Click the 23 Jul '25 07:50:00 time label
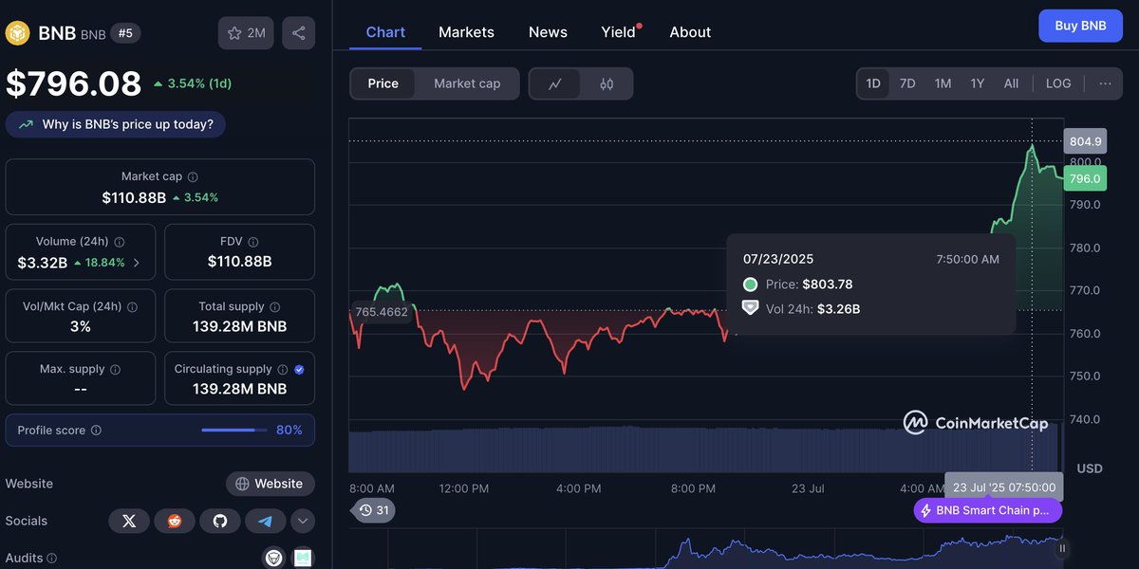This screenshot has height=569, width=1139. point(1004,486)
